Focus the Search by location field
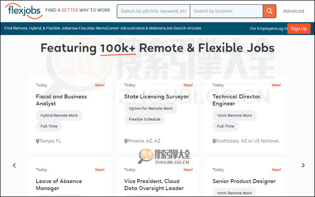This screenshot has width=315, height=197. pyautogui.click(x=226, y=11)
